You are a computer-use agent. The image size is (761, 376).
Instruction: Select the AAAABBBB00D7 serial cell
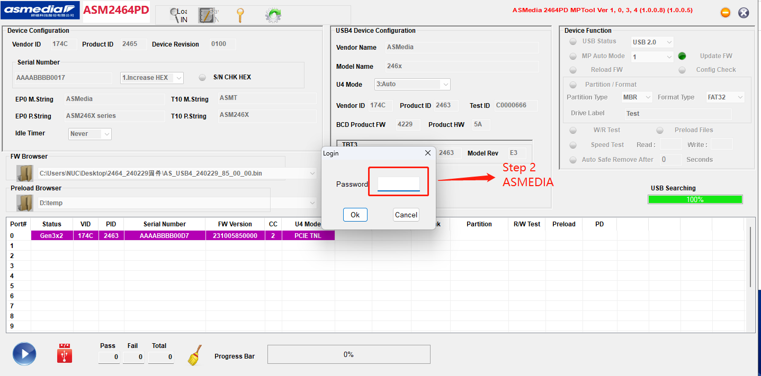click(165, 236)
